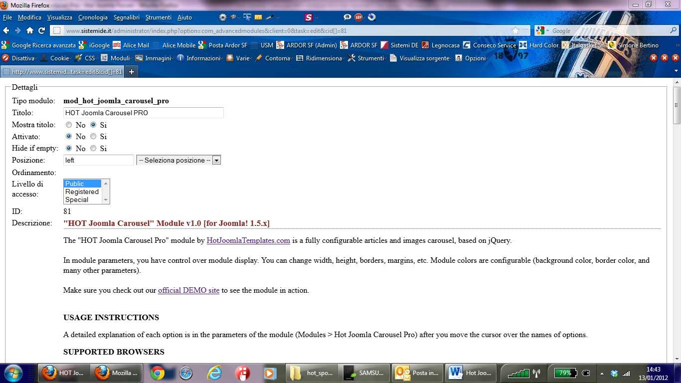The height and width of the screenshot is (383, 681).
Task: Click the page vertical scrollbar thumb
Action: click(x=677, y=106)
